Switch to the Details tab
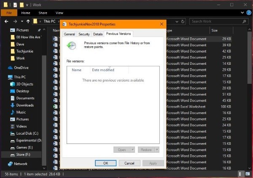The image size is (253, 178). 98,34
